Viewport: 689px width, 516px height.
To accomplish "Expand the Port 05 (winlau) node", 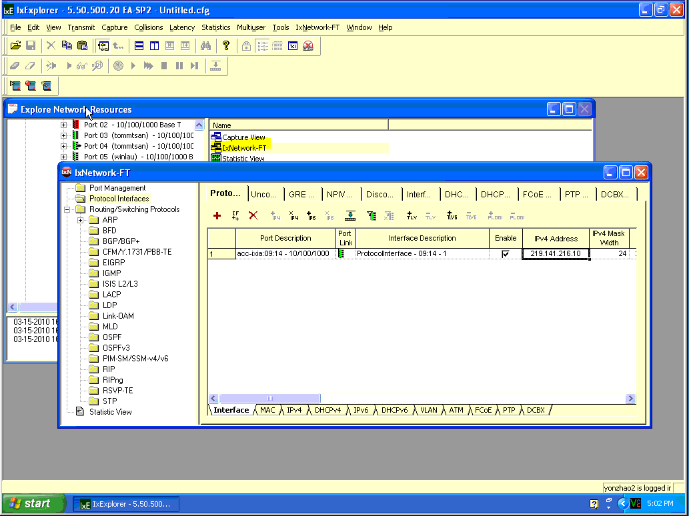I will (x=64, y=157).
